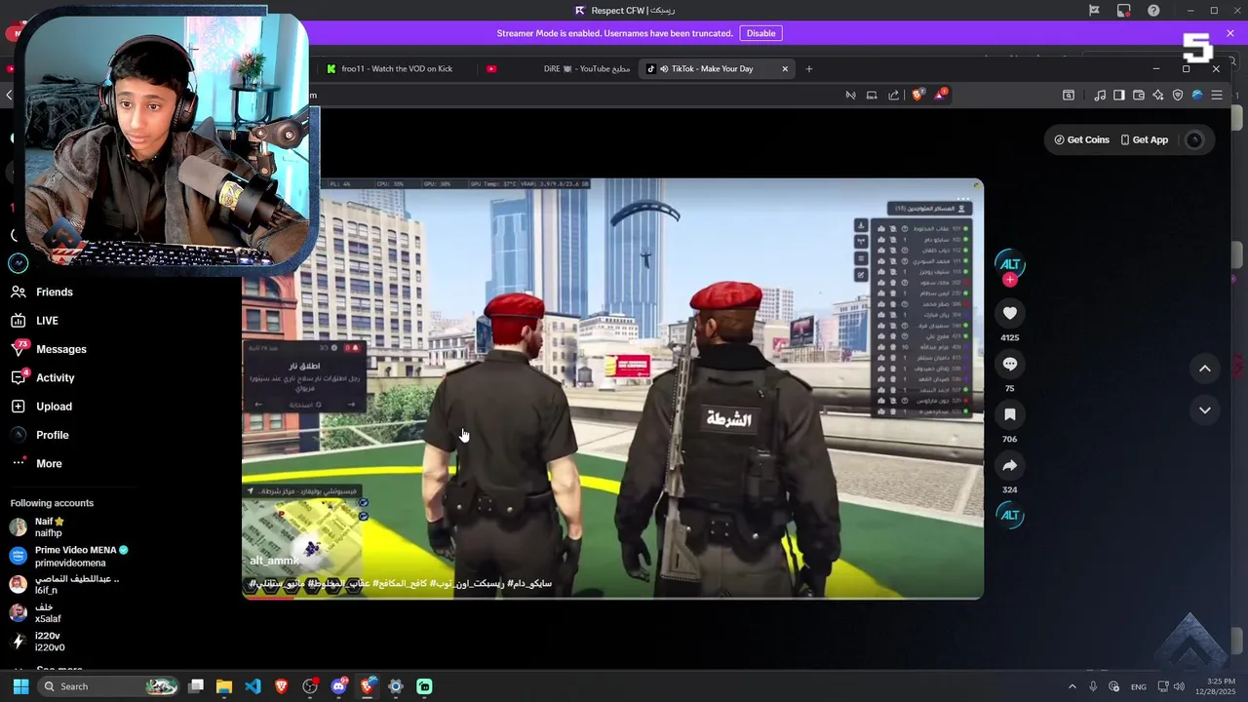The height and width of the screenshot is (702, 1248).
Task: Click the help question mark in title bar
Action: [x=1154, y=11]
